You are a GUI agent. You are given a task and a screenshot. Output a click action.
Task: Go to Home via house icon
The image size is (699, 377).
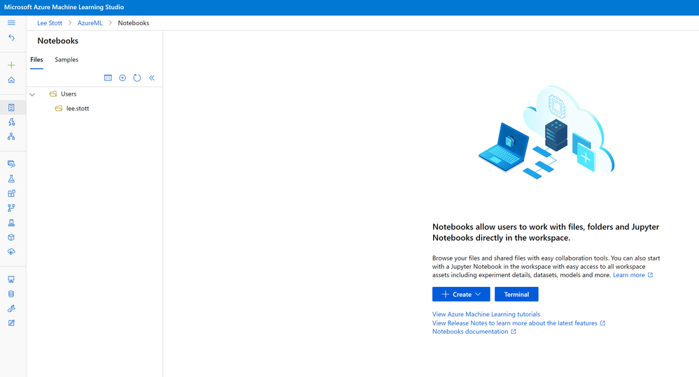11,80
